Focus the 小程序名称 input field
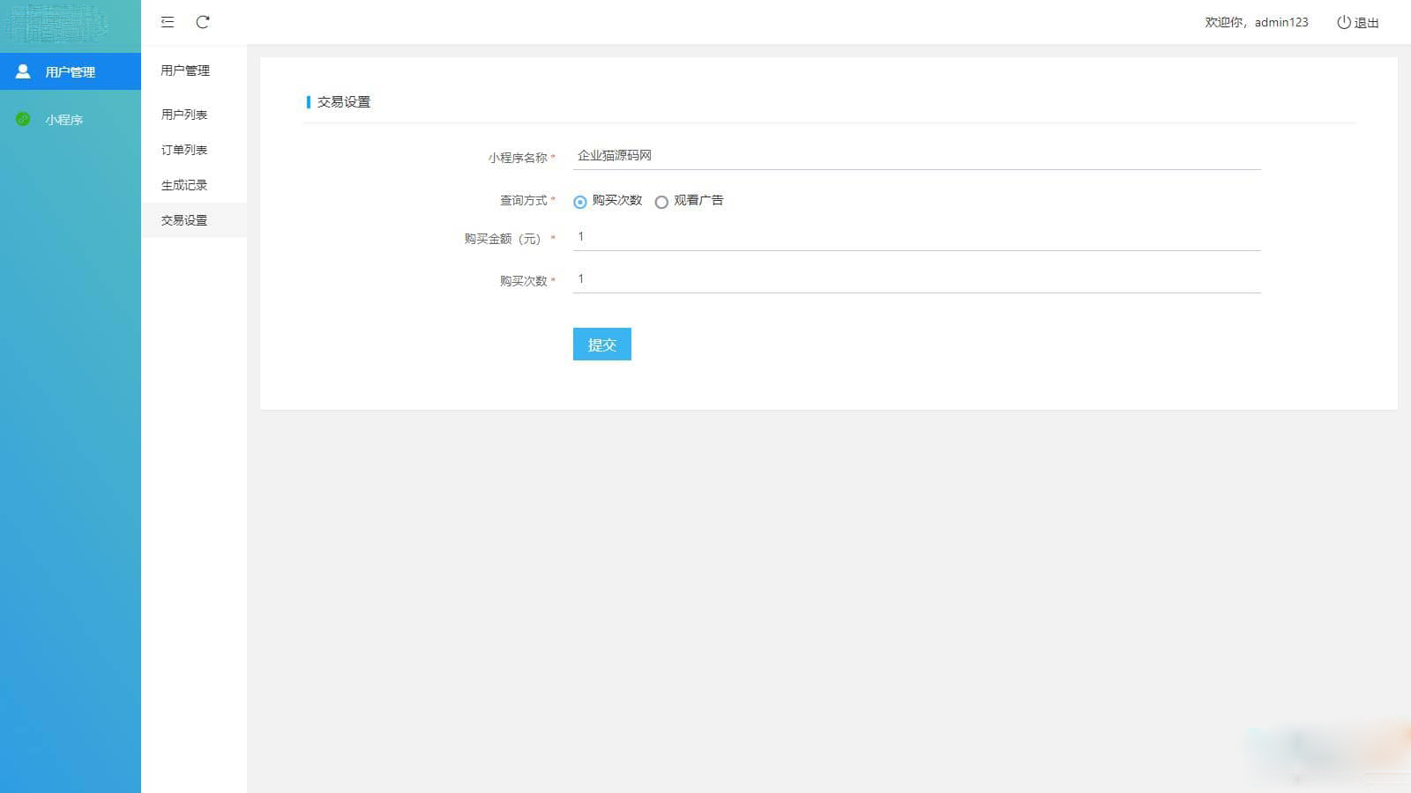The width and height of the screenshot is (1411, 793). pos(915,156)
